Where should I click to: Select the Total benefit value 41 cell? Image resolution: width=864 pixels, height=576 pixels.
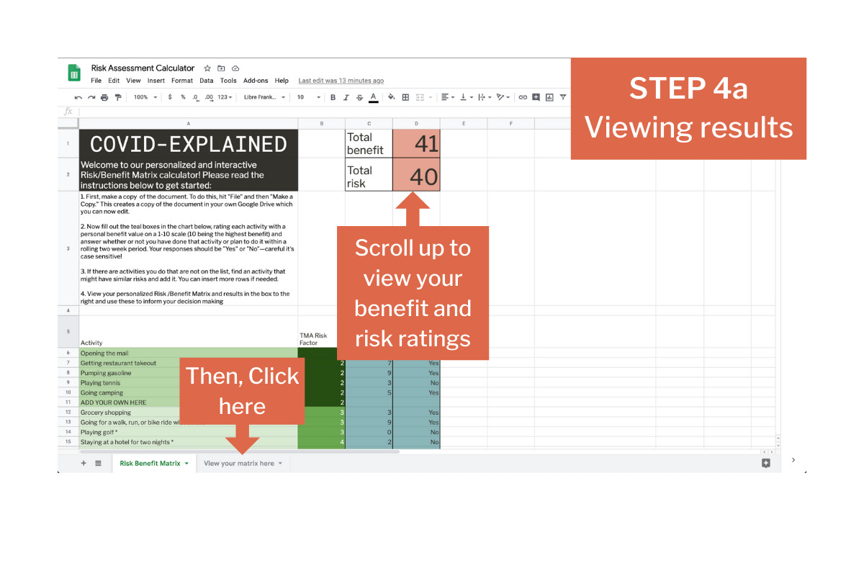click(416, 143)
